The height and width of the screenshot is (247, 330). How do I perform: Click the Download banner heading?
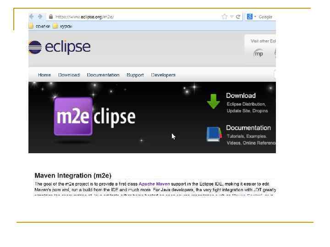[241, 96]
